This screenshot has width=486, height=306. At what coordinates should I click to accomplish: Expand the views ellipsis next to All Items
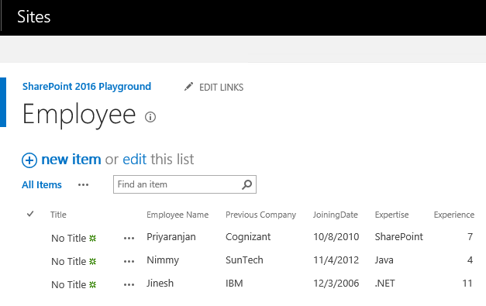(x=83, y=185)
